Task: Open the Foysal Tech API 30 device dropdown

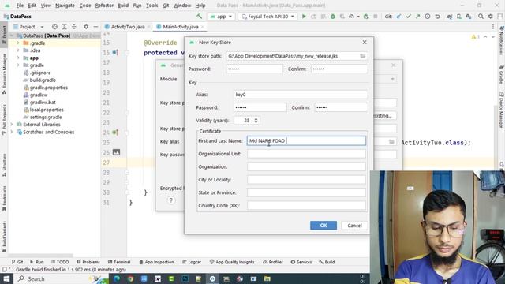Action: tap(268, 16)
